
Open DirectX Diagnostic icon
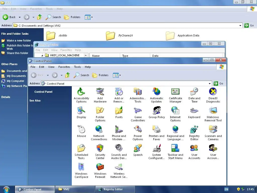coord(213,95)
